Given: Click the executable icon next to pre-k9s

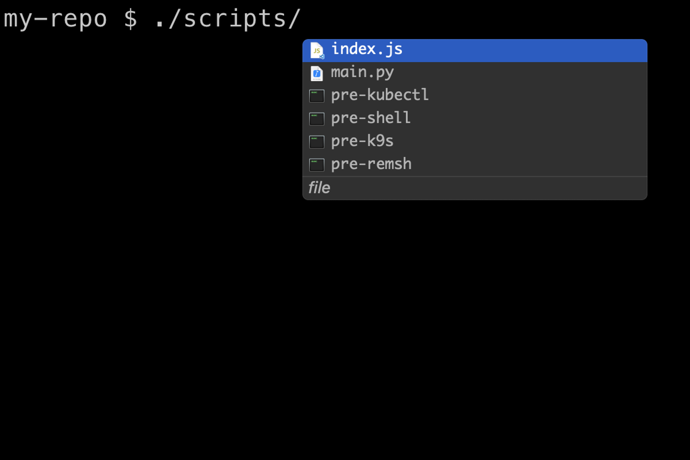Looking at the screenshot, I should click(317, 142).
